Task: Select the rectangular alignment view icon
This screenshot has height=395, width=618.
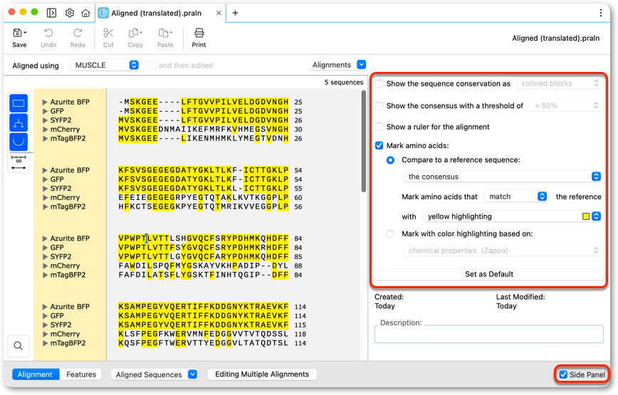Action: click(x=19, y=104)
